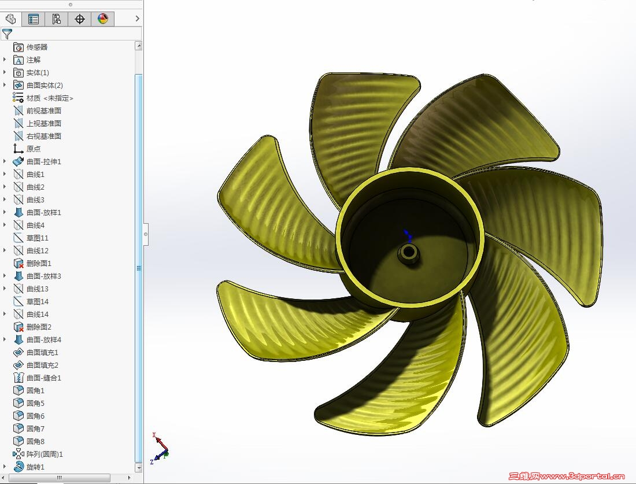Expand the 实体(1) solid bodies node
Viewport: 636px width, 484px height.
5,72
